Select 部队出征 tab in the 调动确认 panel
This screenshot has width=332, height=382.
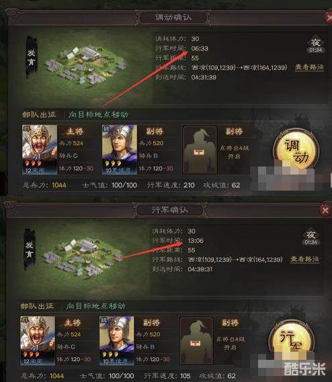39,115
